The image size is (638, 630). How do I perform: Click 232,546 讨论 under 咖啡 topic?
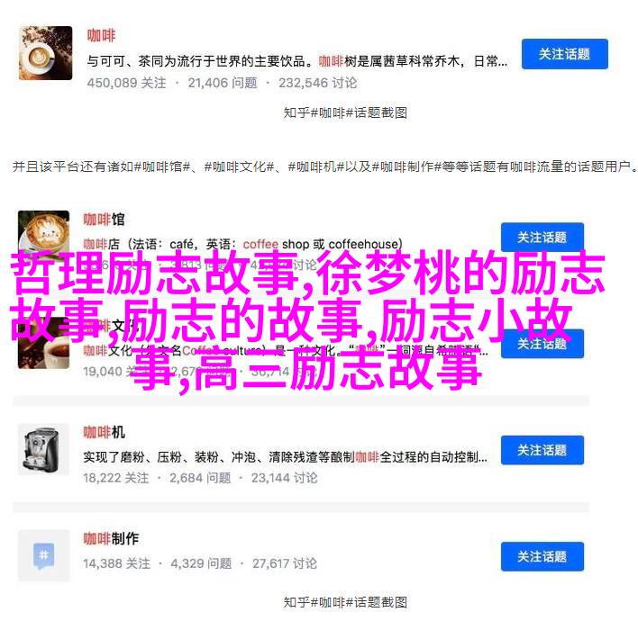(318, 83)
